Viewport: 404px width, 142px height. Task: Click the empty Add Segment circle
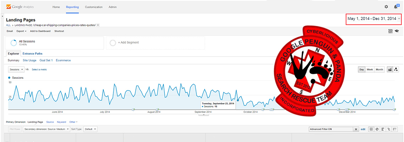click(x=113, y=43)
